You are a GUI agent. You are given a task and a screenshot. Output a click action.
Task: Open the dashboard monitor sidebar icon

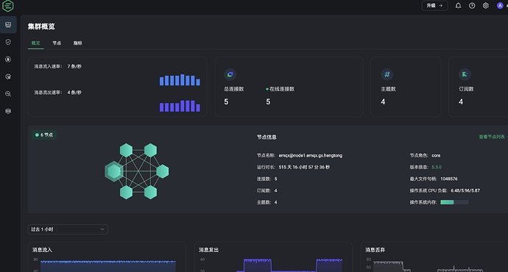pyautogui.click(x=8, y=25)
